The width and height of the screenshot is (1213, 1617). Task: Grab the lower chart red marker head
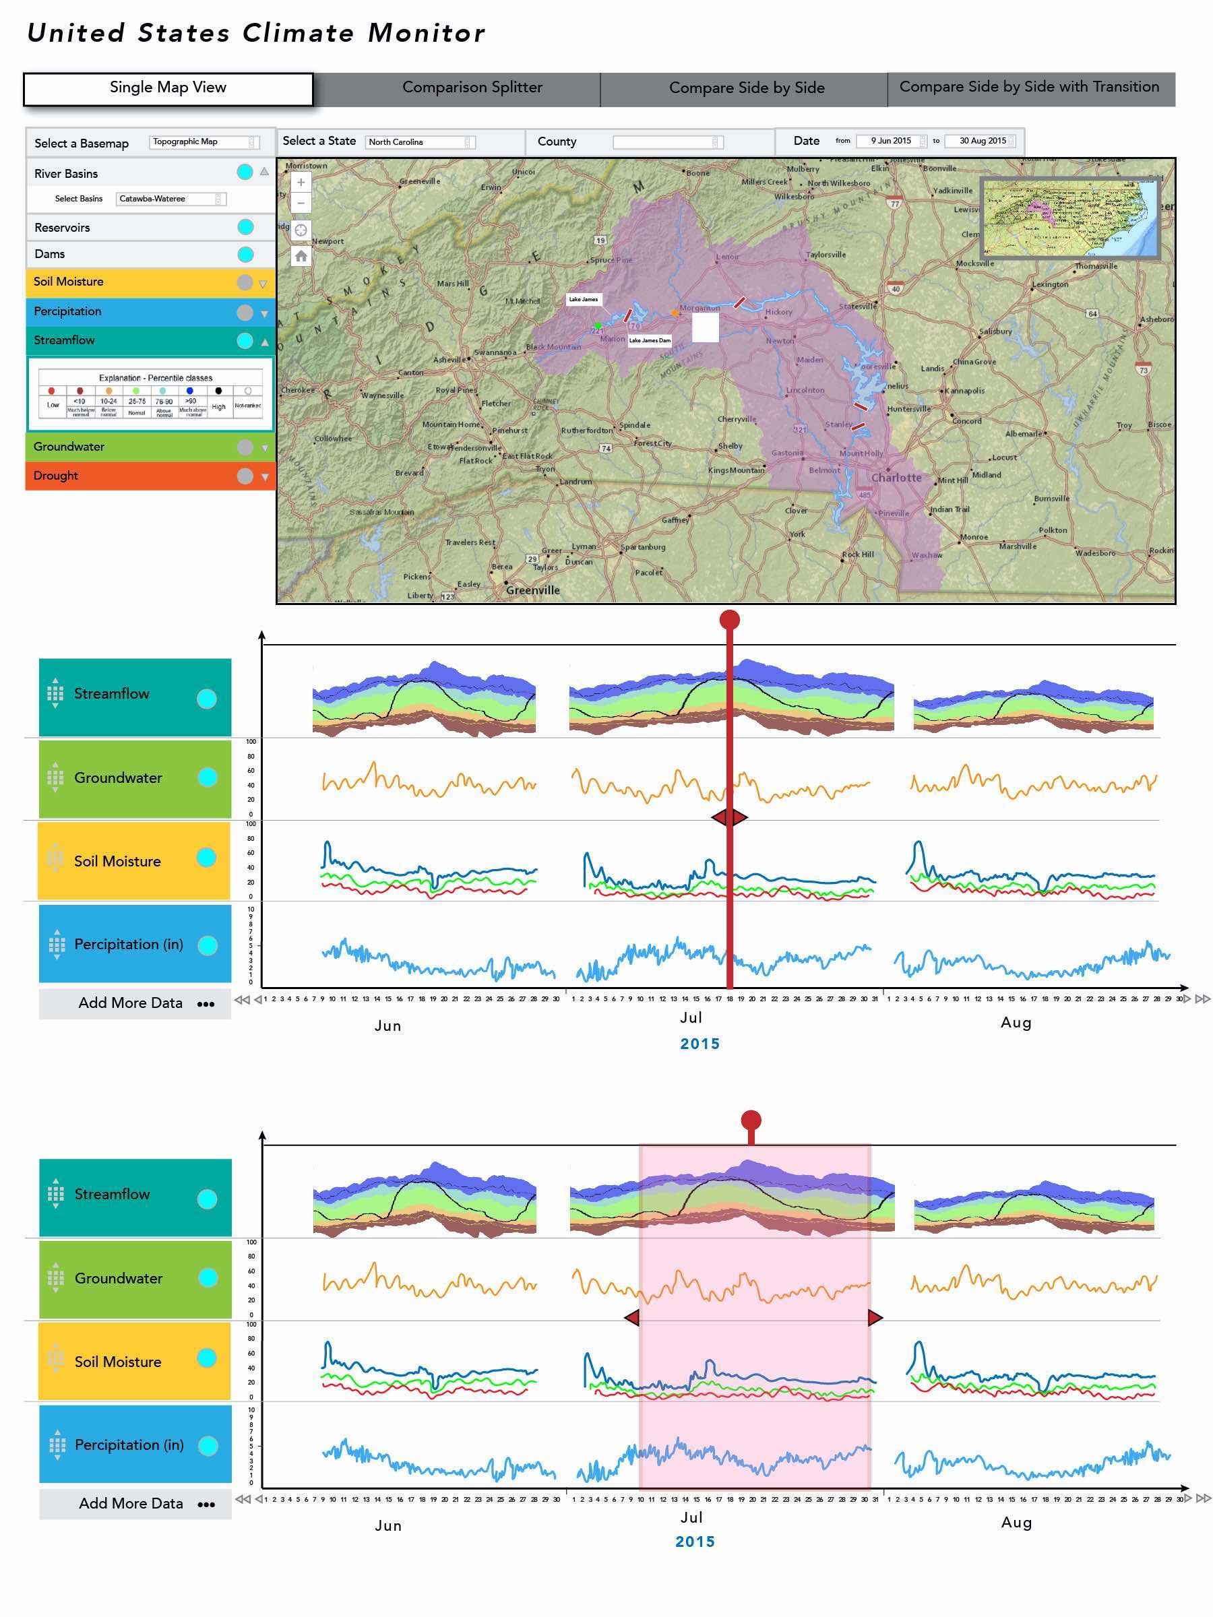click(751, 1120)
